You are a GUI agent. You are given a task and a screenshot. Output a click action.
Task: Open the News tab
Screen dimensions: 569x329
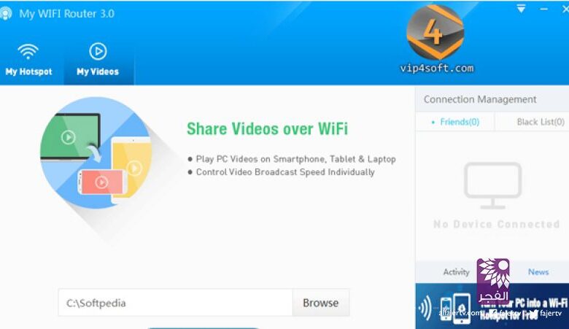click(x=538, y=271)
